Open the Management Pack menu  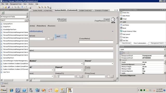pos(16,4)
